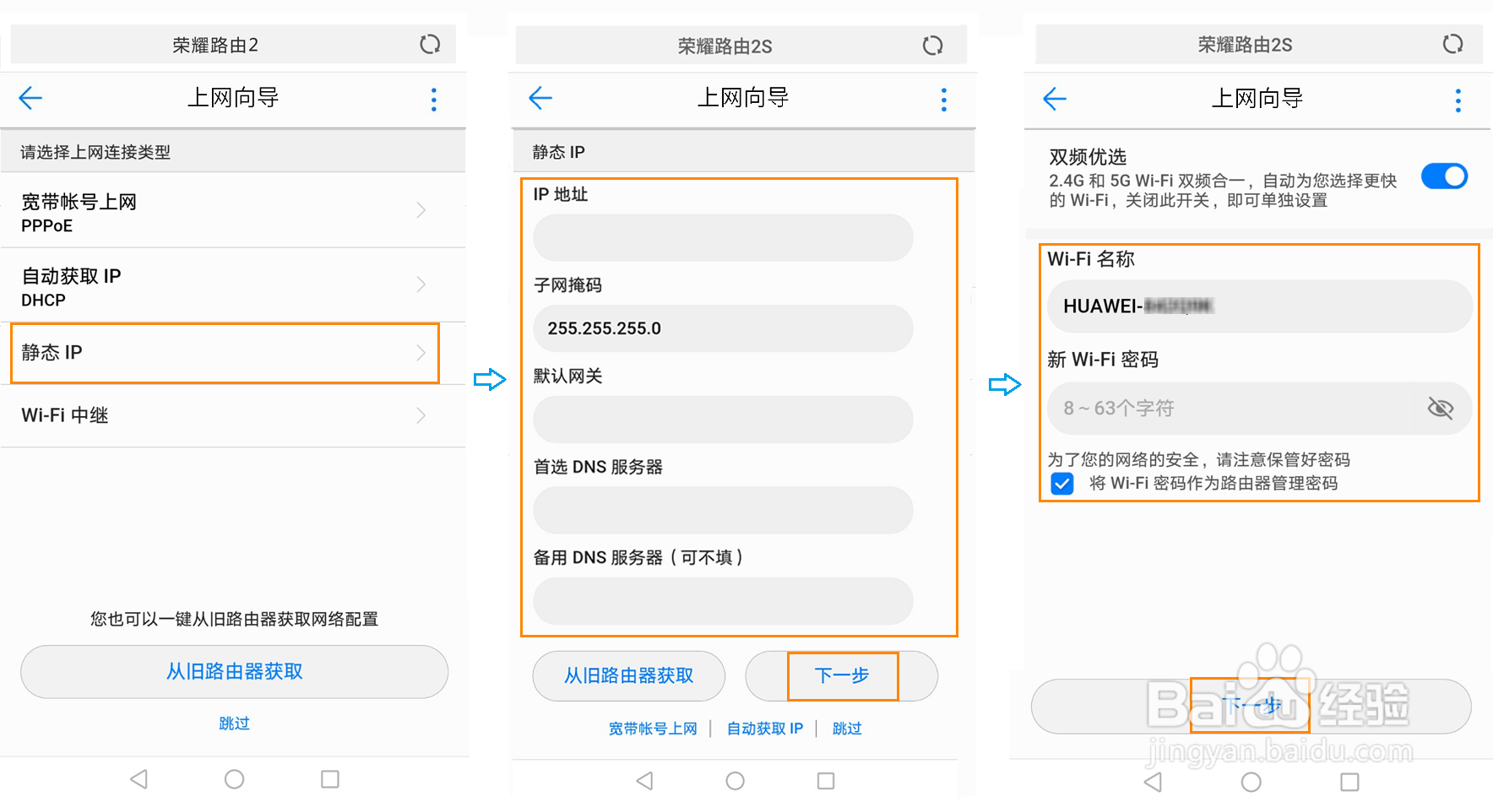The image size is (1493, 802).
Task: Tap Android back key on middle screen
Action: 645,781
